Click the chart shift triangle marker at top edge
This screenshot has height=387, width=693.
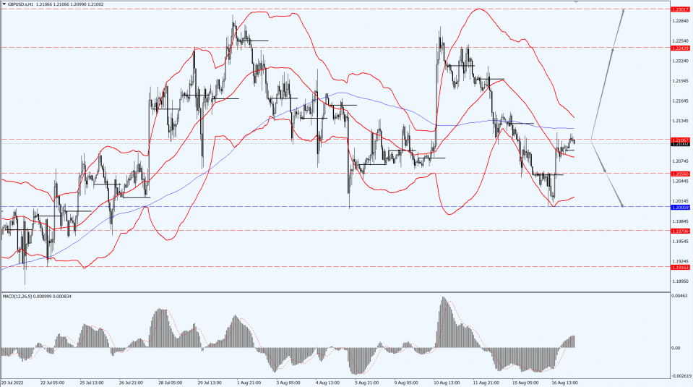point(576,2)
